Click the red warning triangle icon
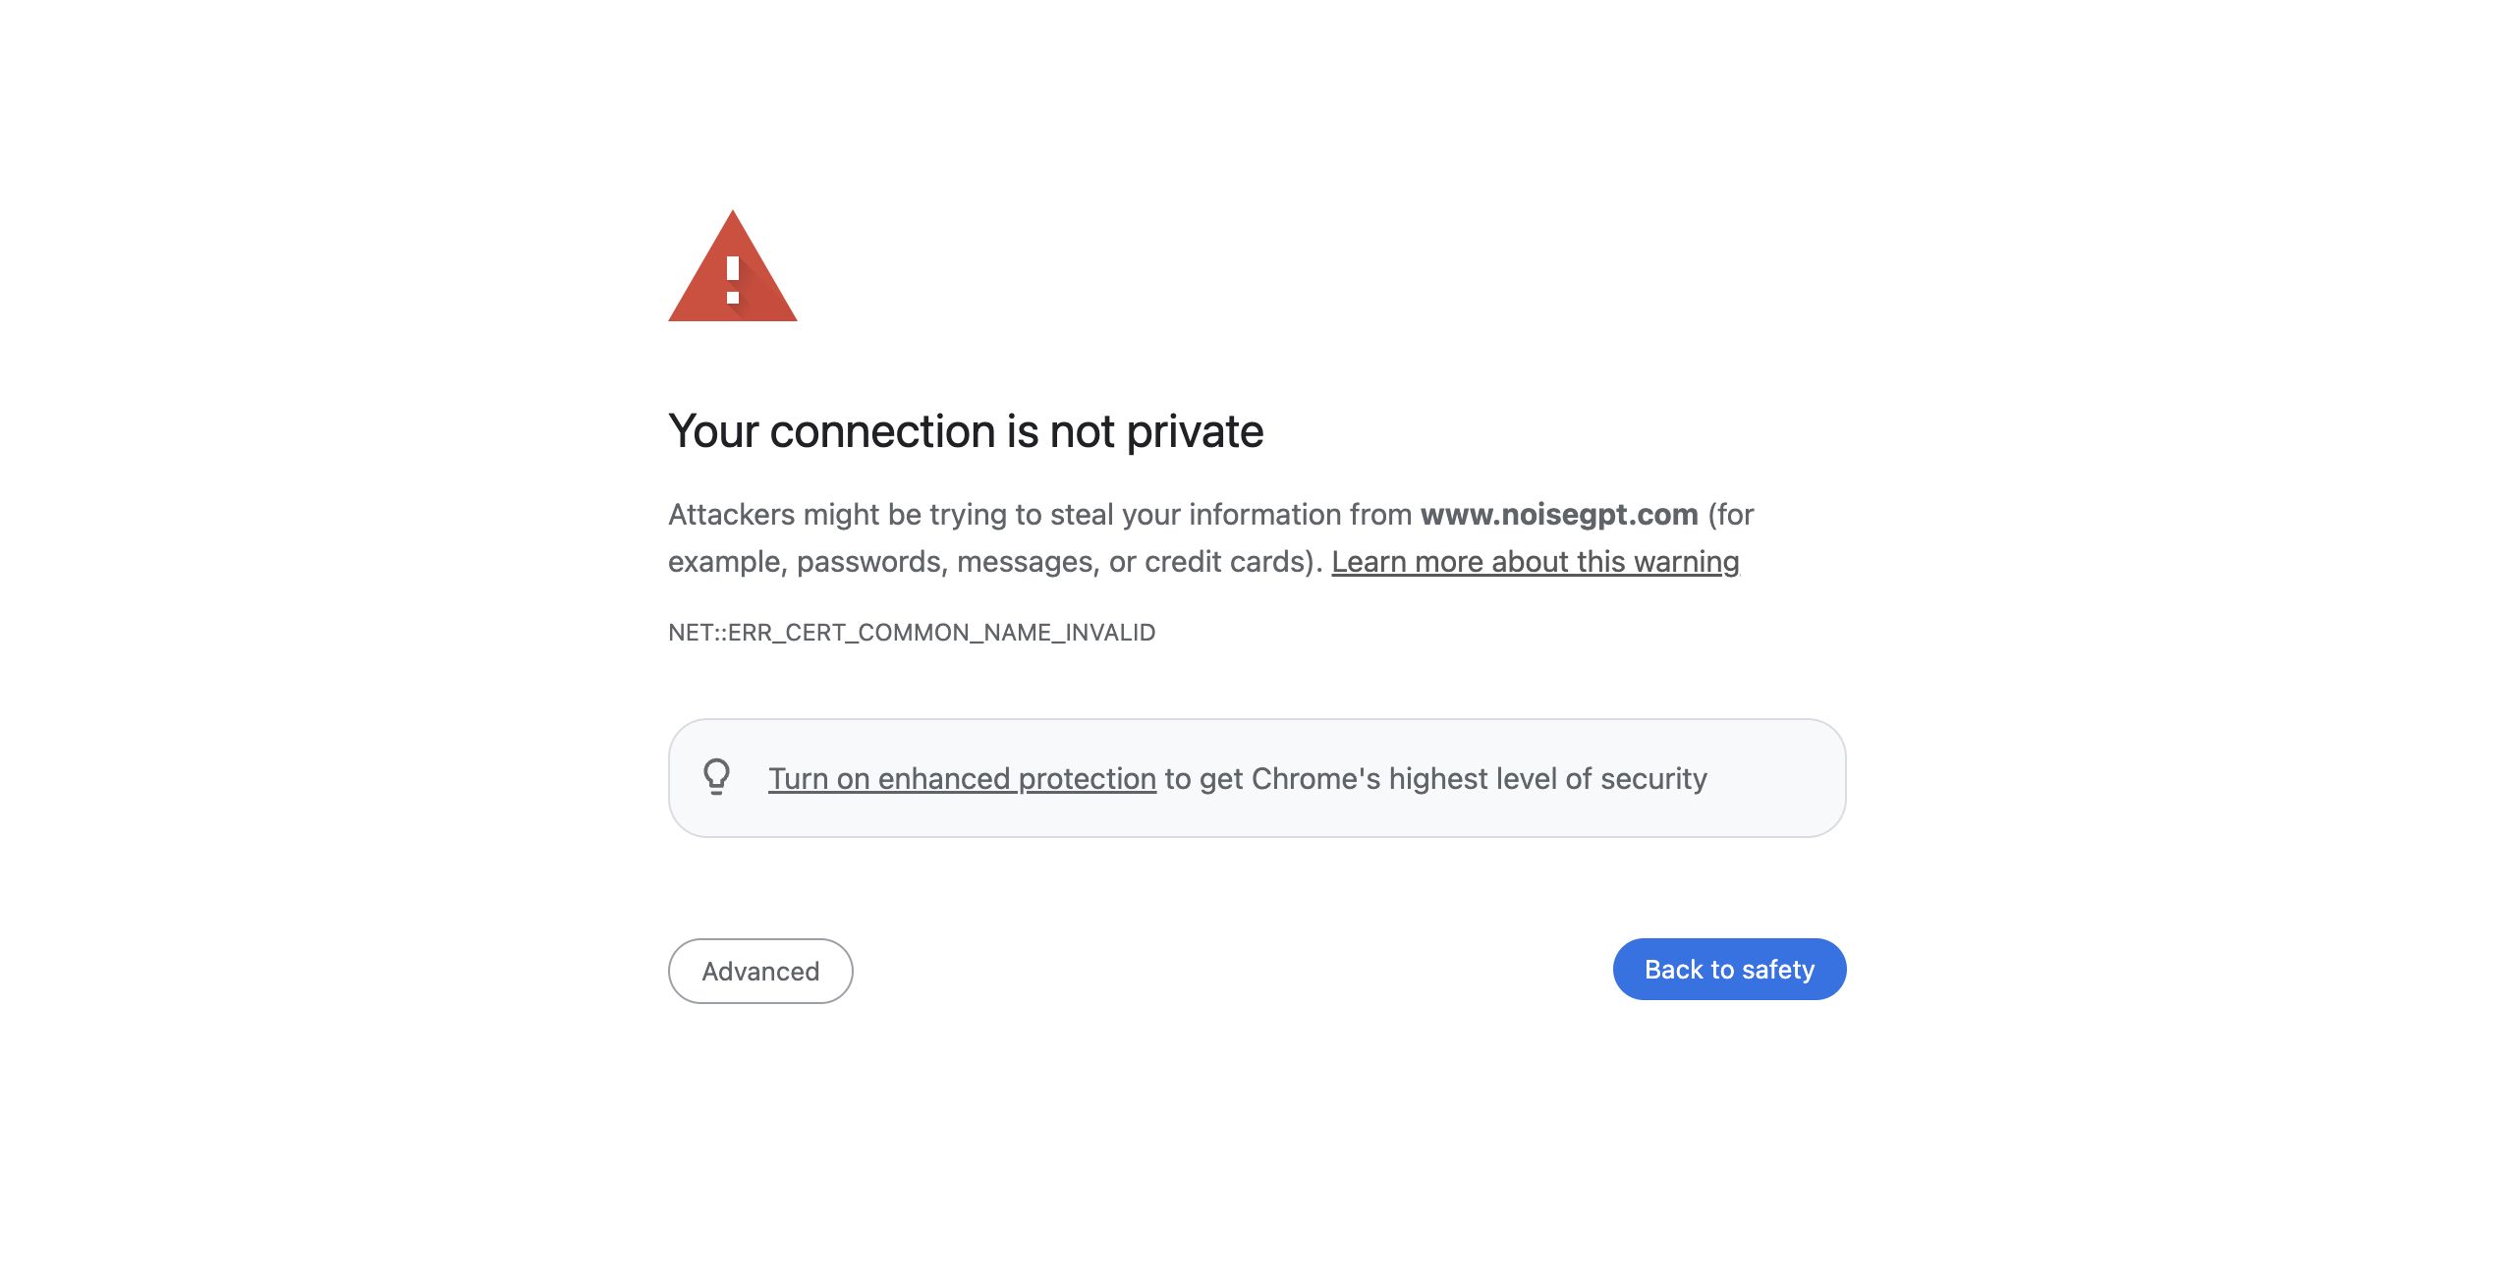Image resolution: width=2515 pixels, height=1287 pixels. click(732, 265)
